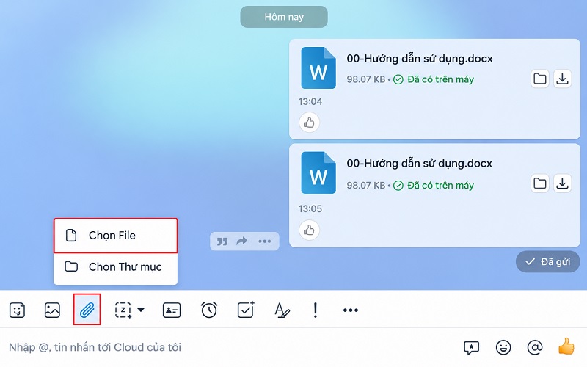Open file name of the 13:04 message
587x367 pixels.
(x=419, y=59)
